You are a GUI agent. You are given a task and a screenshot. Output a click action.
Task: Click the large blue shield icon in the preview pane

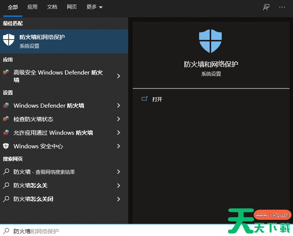coord(210,41)
